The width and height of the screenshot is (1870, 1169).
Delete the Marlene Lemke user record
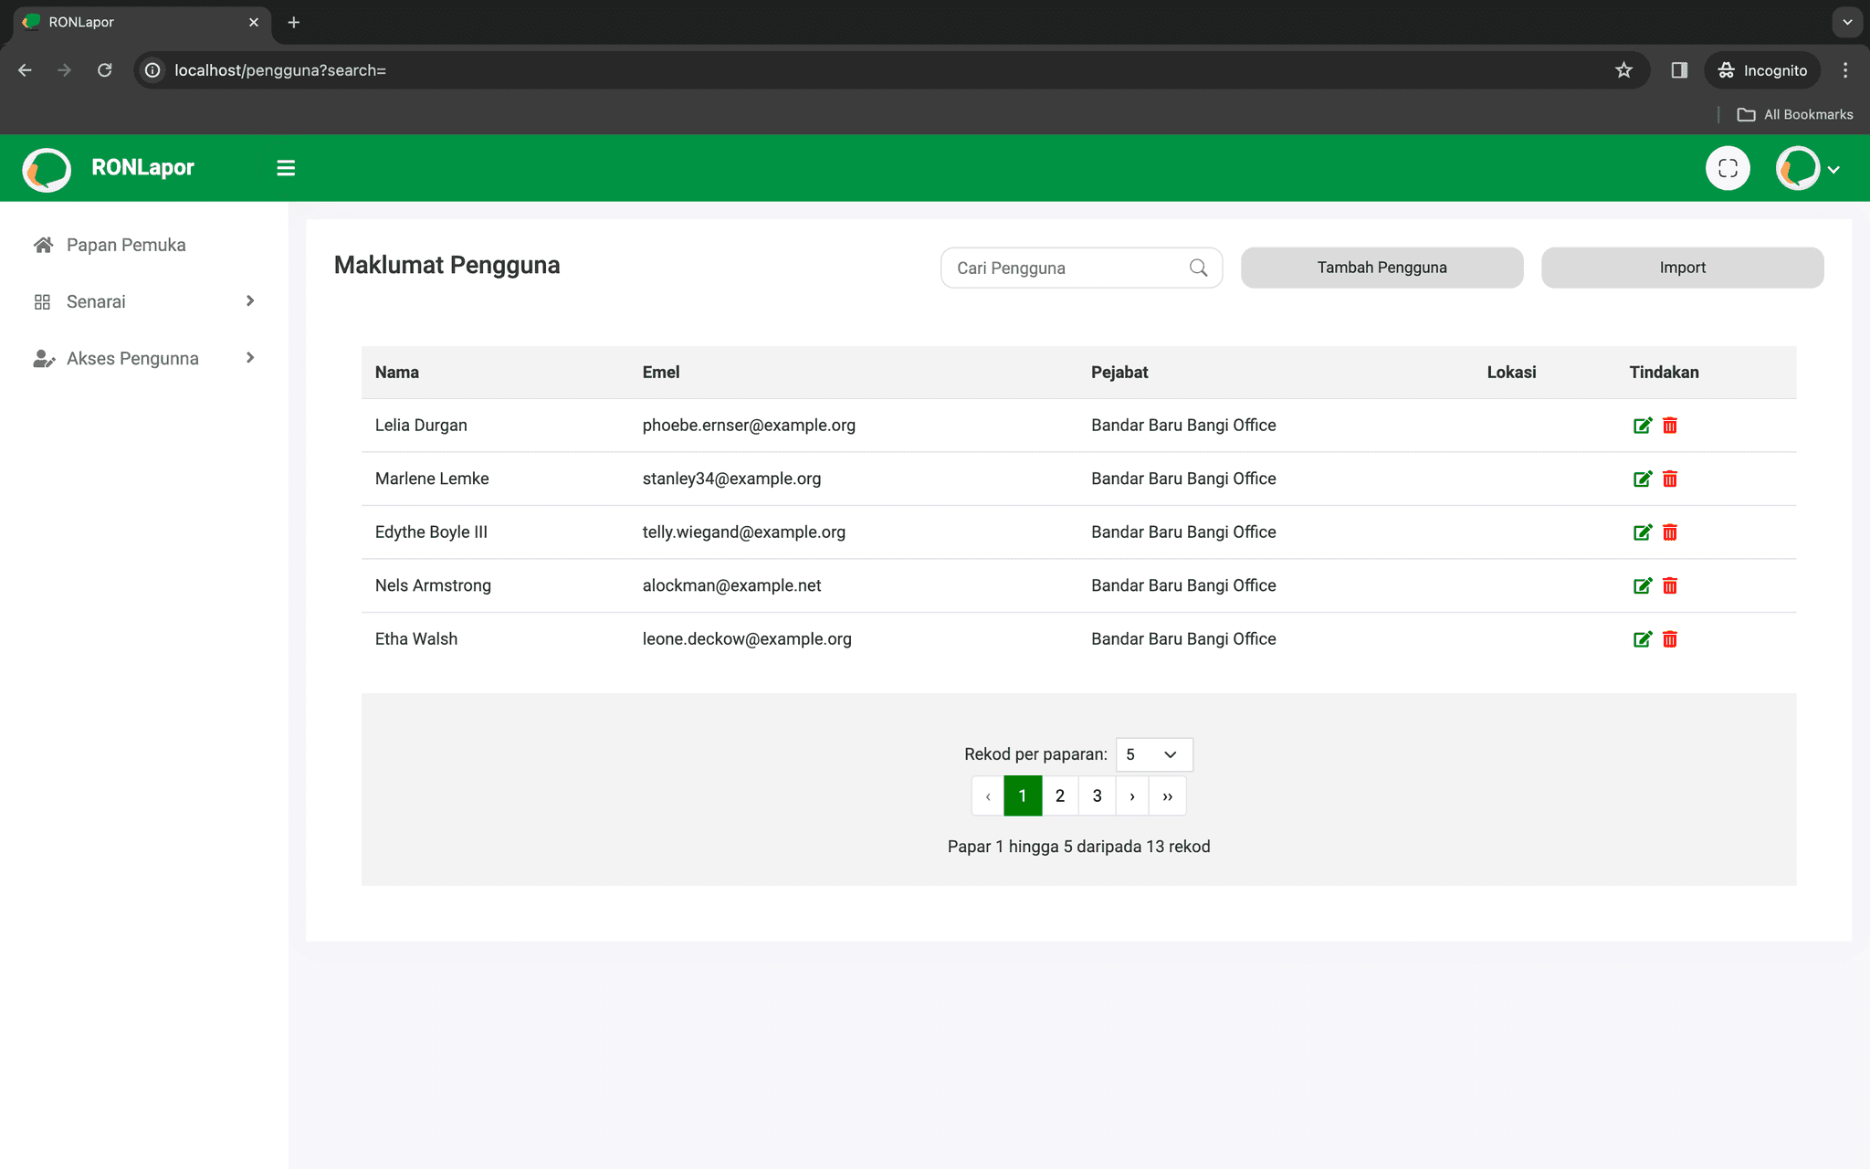(1670, 479)
